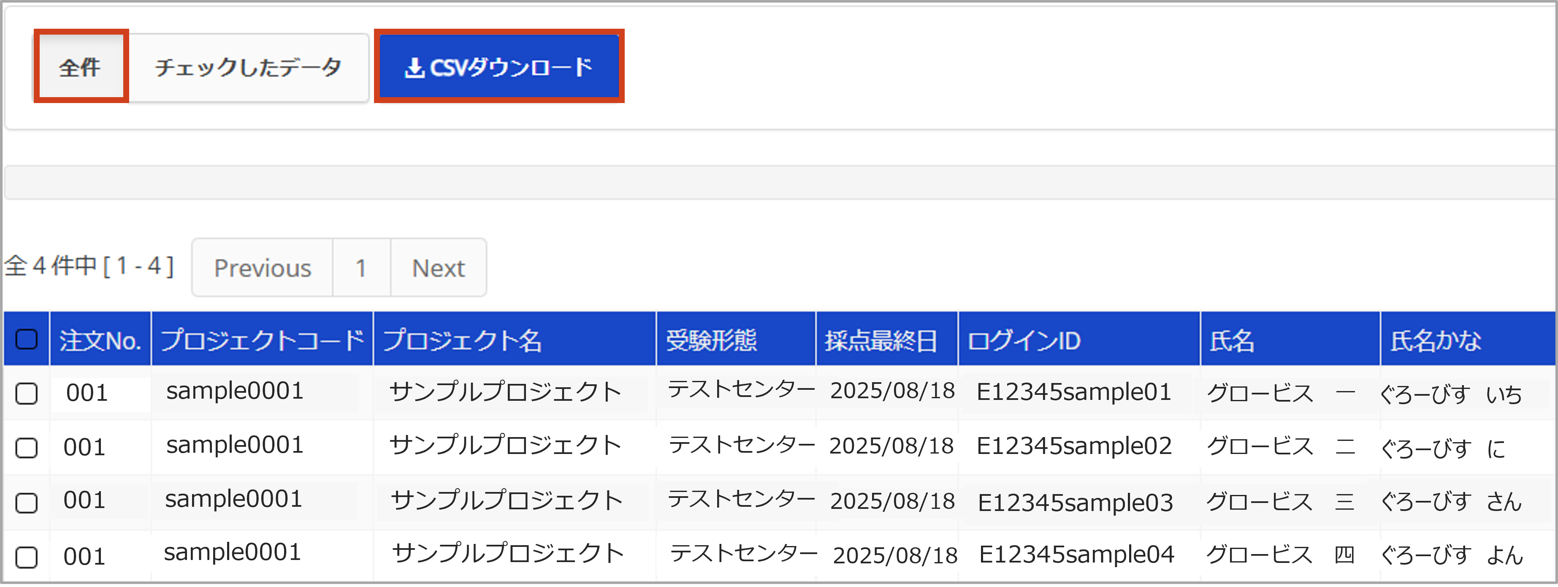Check the row for E12345sample01

[x=27, y=394]
